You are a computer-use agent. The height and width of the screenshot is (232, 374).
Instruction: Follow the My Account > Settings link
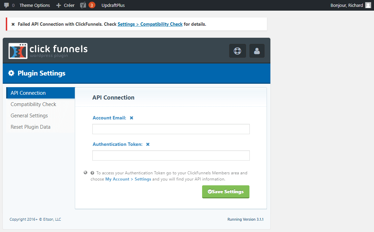(128, 179)
